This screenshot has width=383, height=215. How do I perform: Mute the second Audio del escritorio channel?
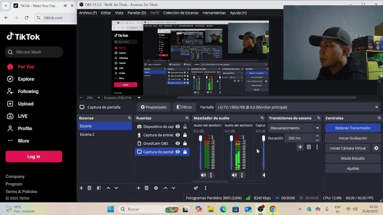click(234, 175)
